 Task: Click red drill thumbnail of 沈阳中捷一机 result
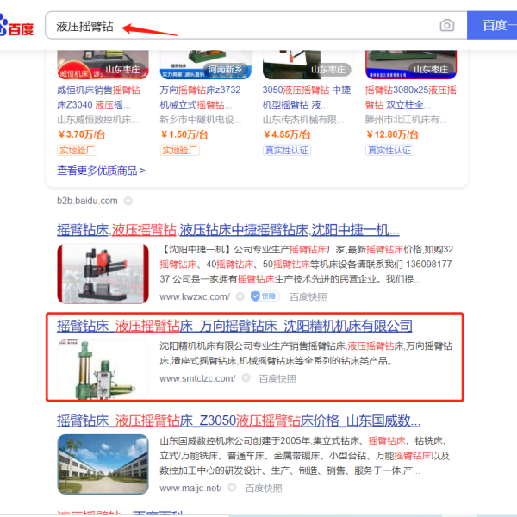pyautogui.click(x=103, y=274)
